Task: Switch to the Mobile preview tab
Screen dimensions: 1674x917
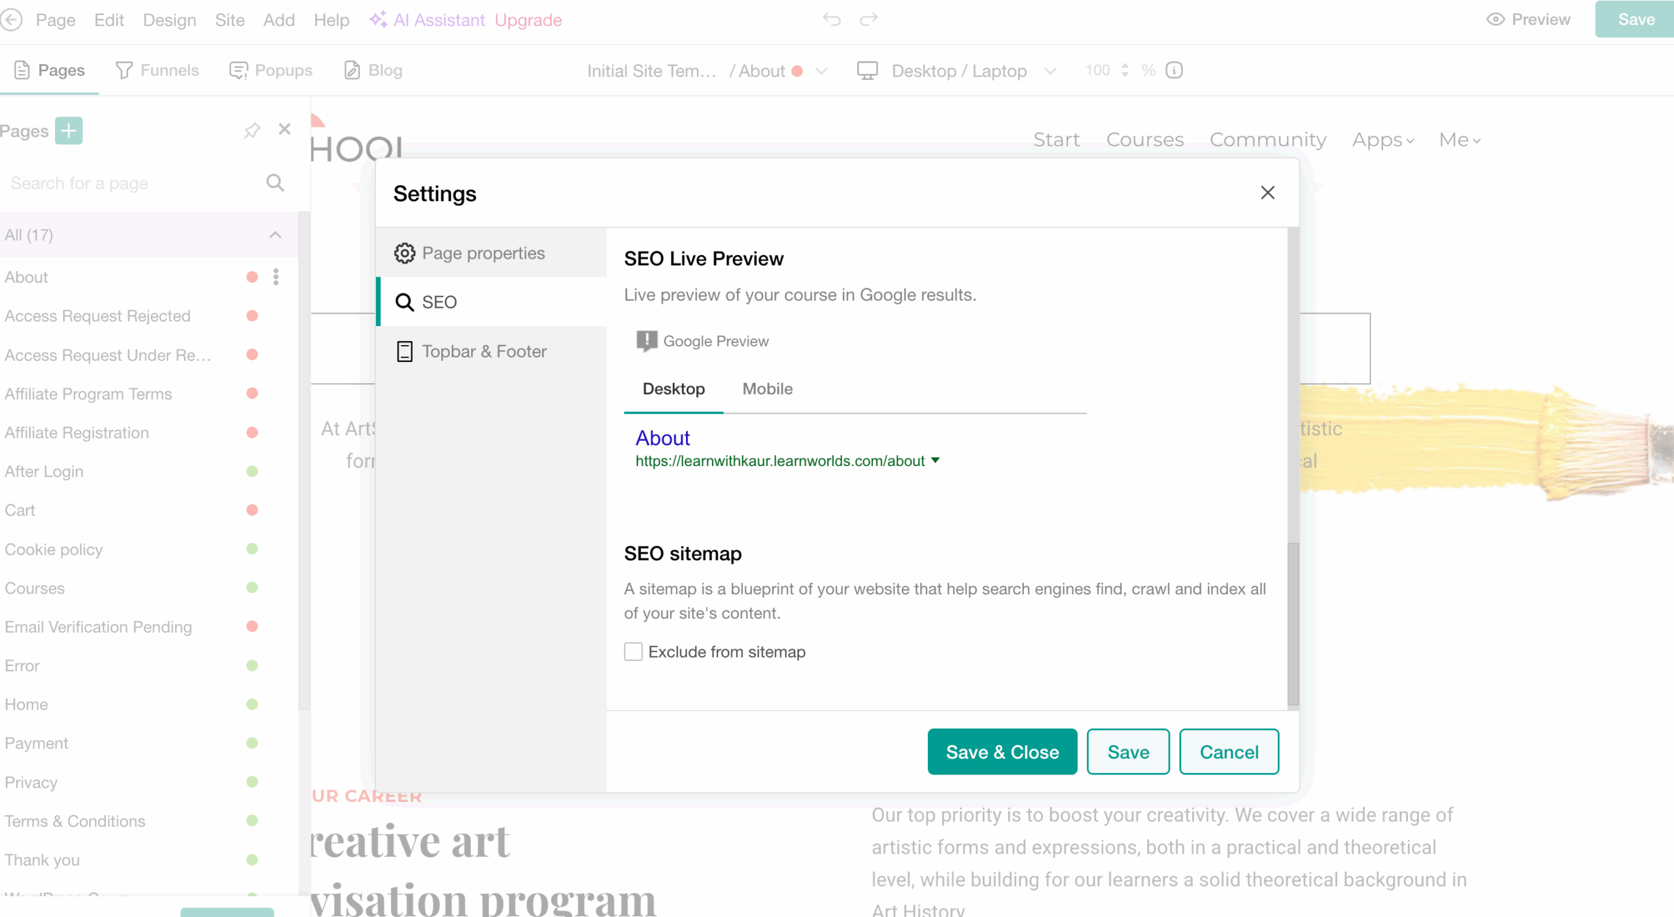Action: click(x=766, y=389)
